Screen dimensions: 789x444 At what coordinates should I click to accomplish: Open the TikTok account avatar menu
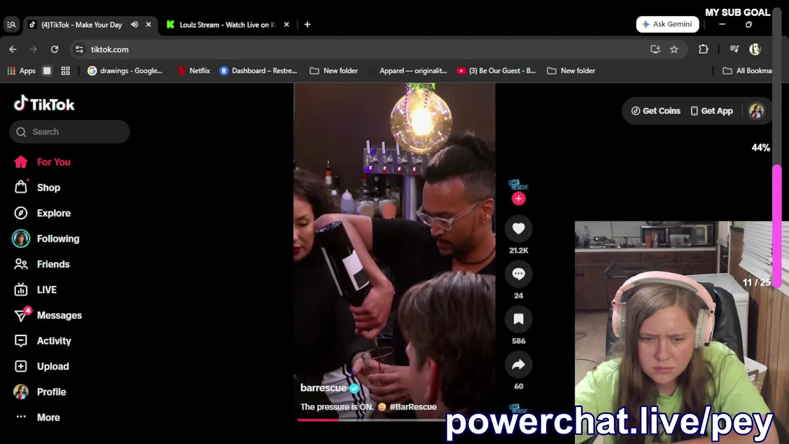756,111
